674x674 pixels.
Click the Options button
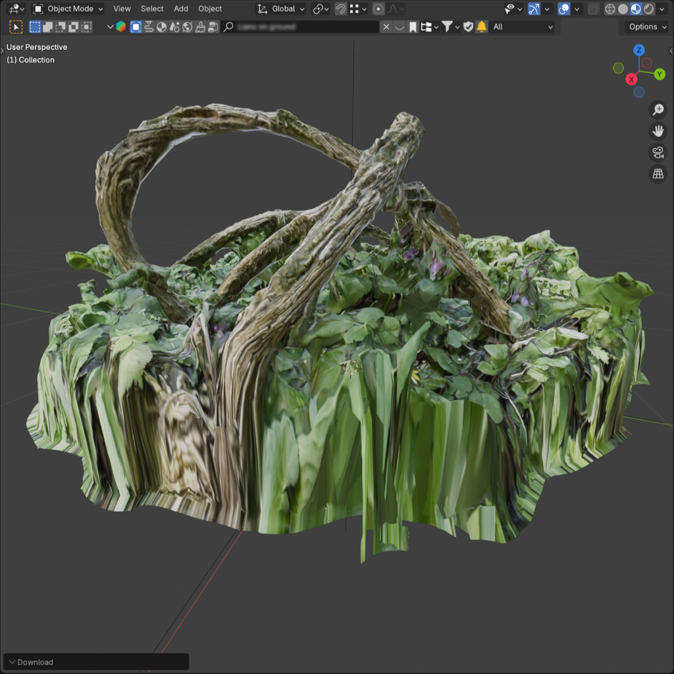645,26
